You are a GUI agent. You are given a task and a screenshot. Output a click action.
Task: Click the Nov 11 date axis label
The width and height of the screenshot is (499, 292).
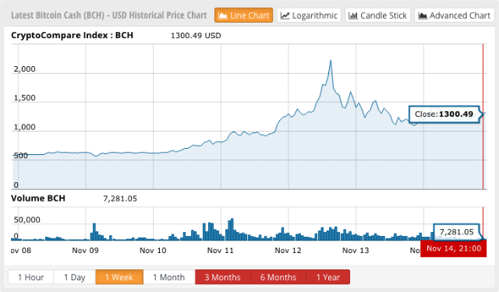pos(220,251)
